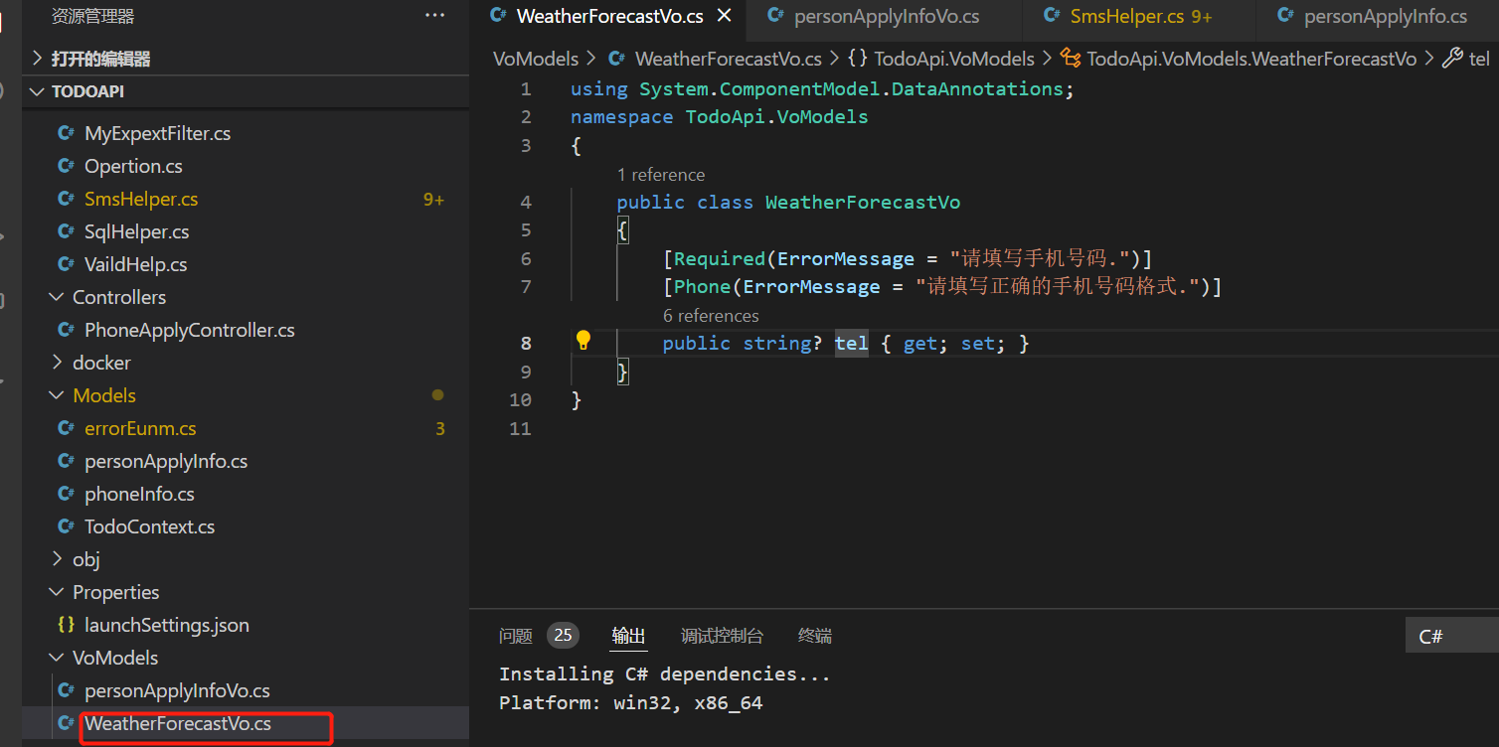The height and width of the screenshot is (747, 1499).
Task: Open the 问题 problems panel tab
Action: pos(516,636)
